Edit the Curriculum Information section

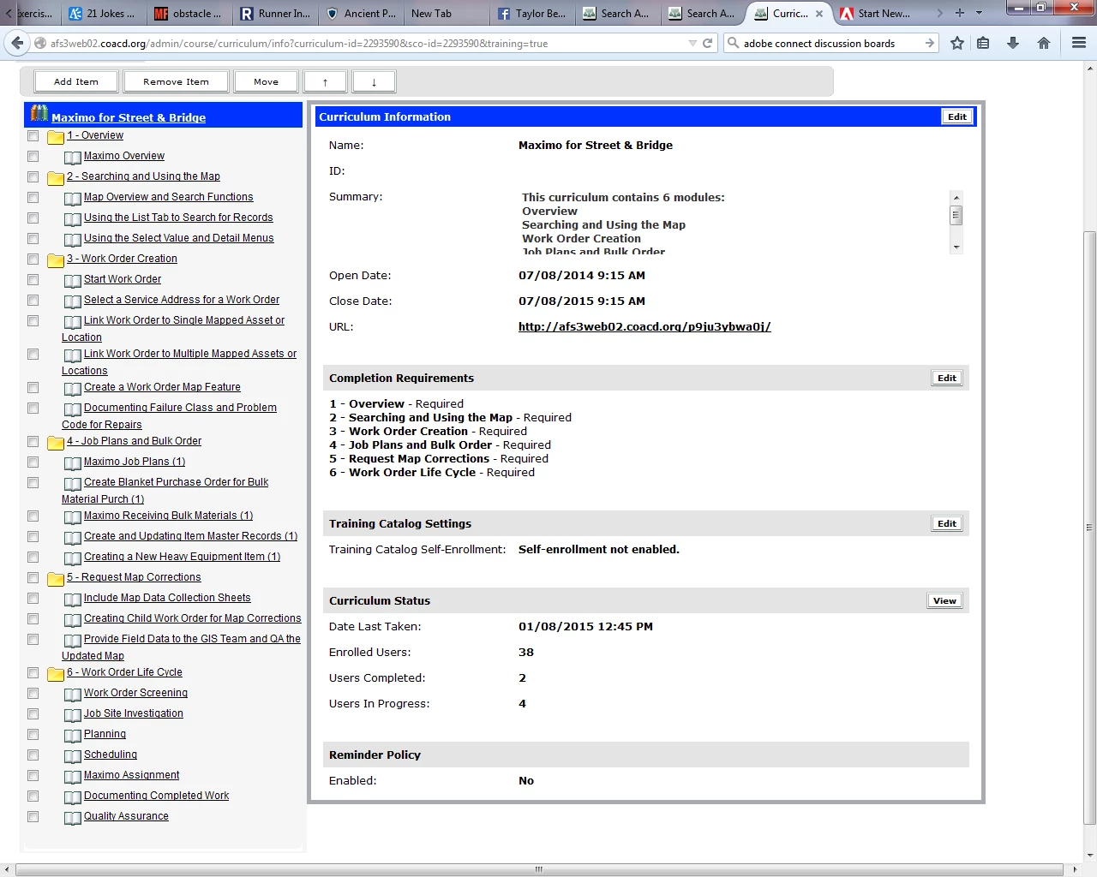tap(957, 116)
